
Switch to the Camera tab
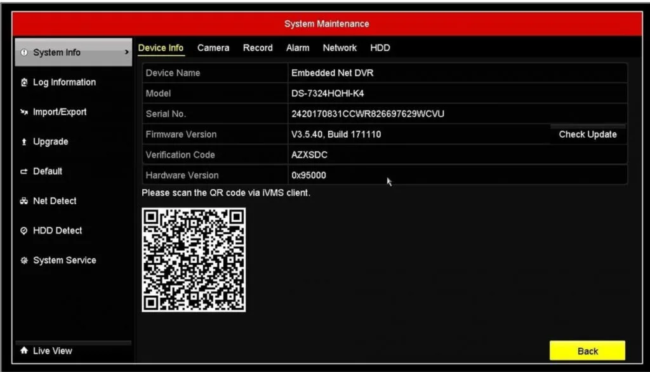click(213, 48)
